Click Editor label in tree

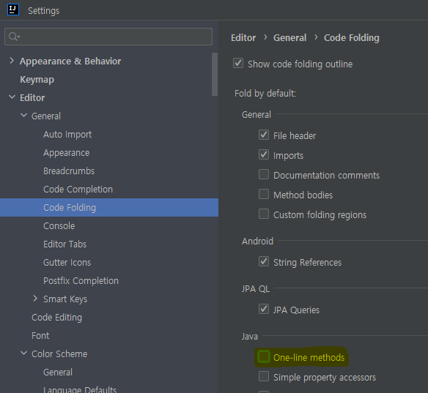[32, 97]
